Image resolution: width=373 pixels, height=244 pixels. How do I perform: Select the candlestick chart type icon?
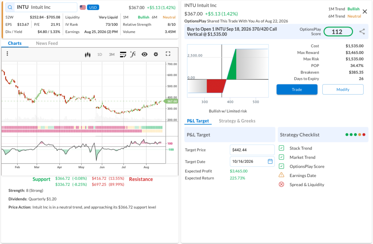click(x=87, y=55)
